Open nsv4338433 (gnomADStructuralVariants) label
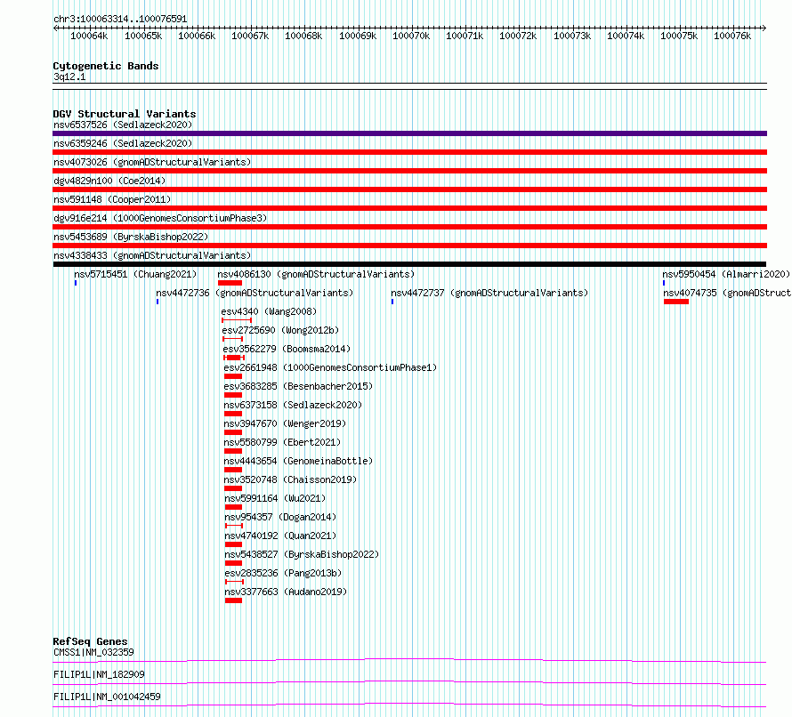792x717 pixels. (152, 255)
